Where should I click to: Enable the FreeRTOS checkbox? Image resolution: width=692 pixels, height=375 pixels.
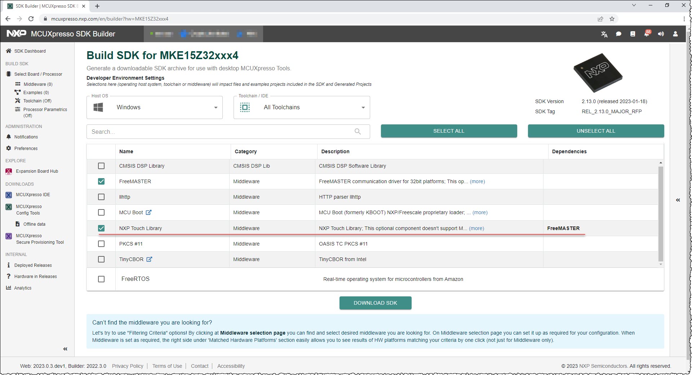click(101, 279)
